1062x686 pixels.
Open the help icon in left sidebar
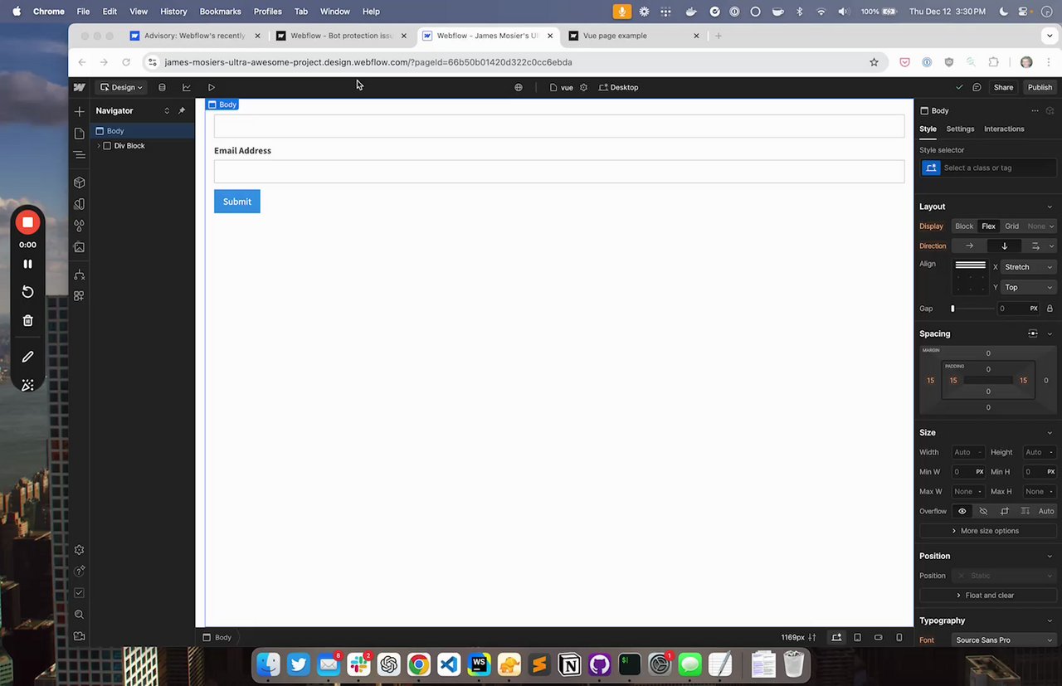pyautogui.click(x=80, y=572)
